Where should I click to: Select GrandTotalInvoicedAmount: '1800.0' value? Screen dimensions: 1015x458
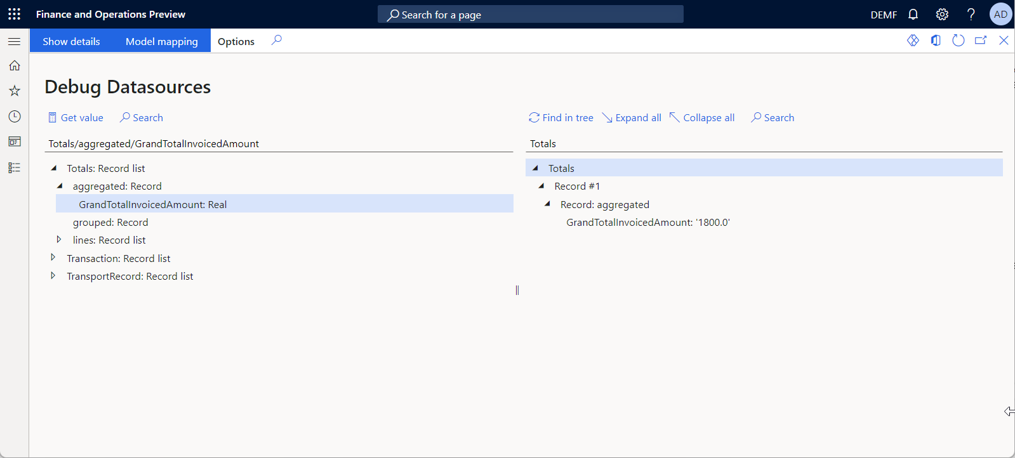pos(648,222)
